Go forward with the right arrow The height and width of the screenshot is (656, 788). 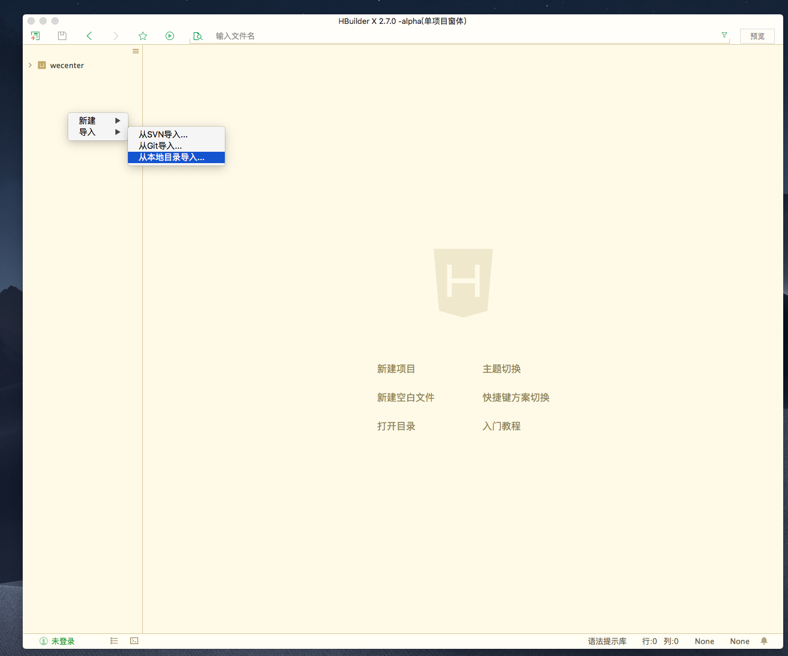point(116,36)
